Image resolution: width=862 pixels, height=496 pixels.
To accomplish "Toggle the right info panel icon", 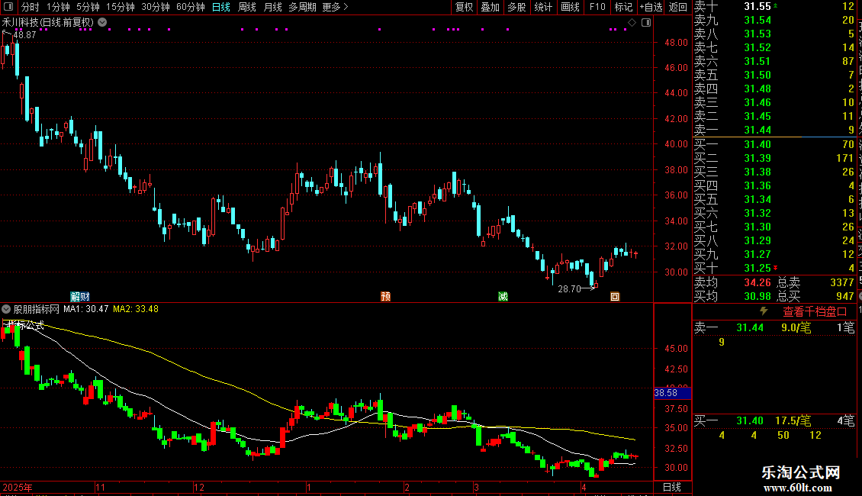I will pyautogui.click(x=646, y=23).
